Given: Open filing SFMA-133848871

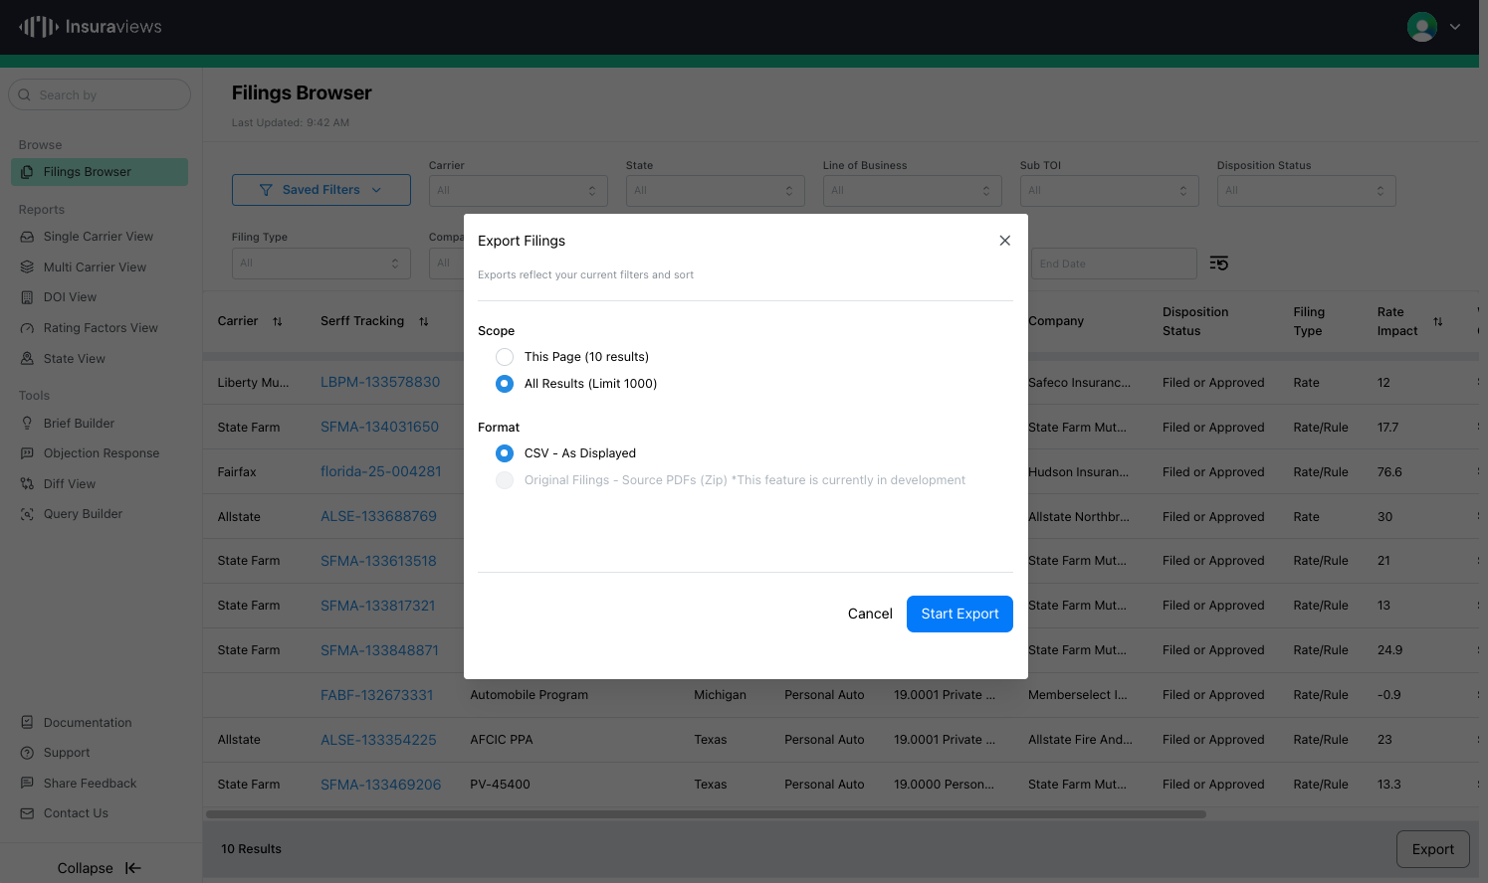Looking at the screenshot, I should tap(379, 650).
